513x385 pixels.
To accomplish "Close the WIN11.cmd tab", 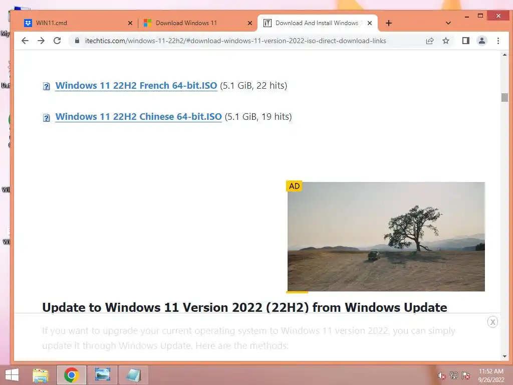I will [130, 23].
